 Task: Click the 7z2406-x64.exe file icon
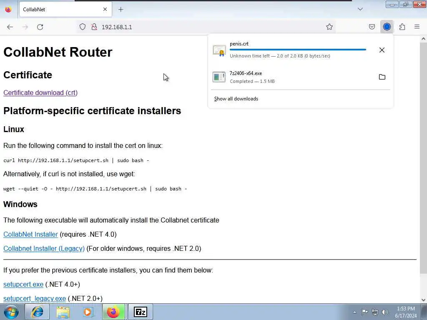tap(219, 77)
